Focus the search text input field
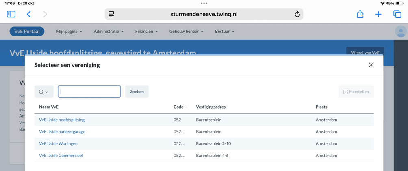Screen dimensions: 408x171 point(89,92)
